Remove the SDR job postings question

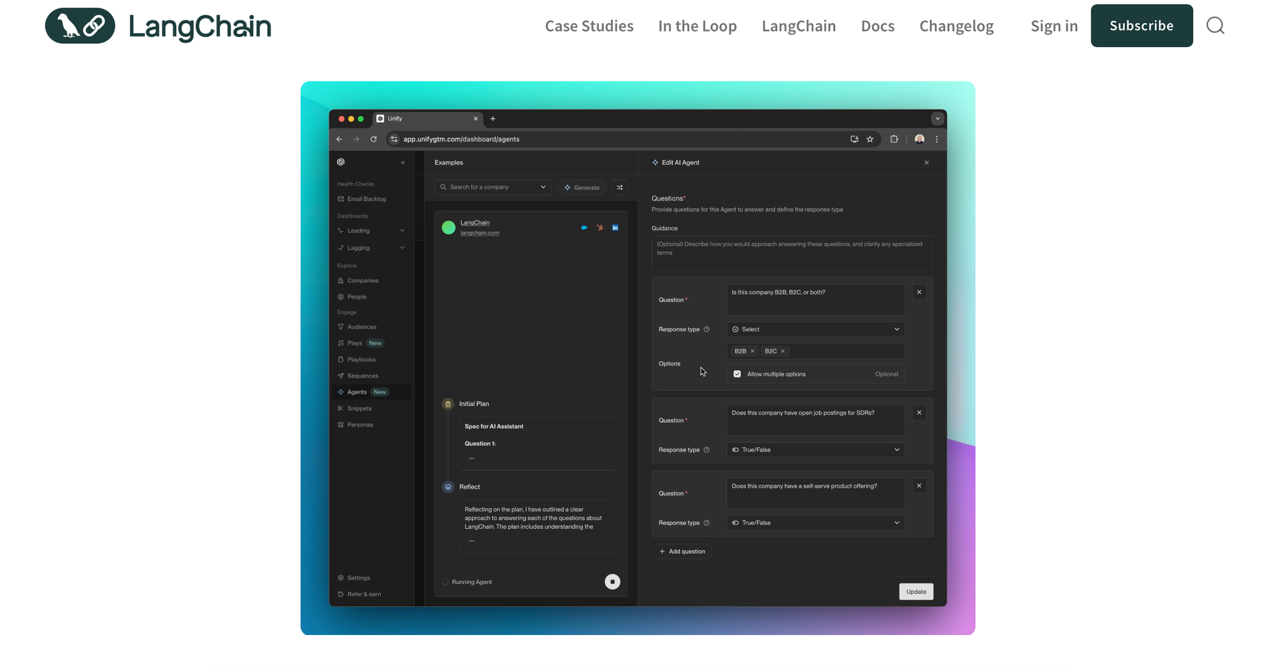919,412
